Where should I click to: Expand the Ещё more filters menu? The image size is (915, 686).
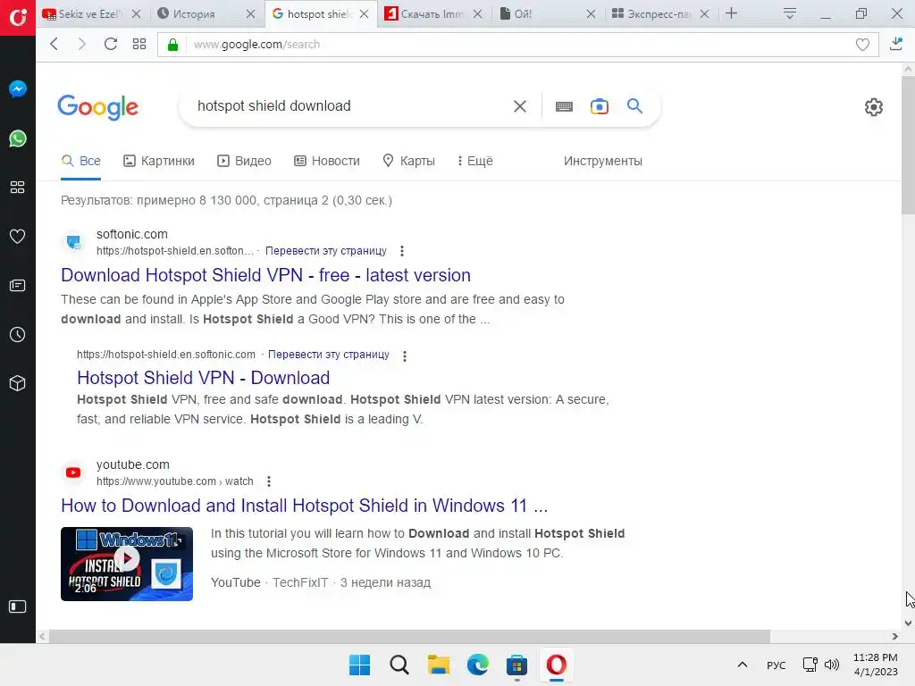475,161
